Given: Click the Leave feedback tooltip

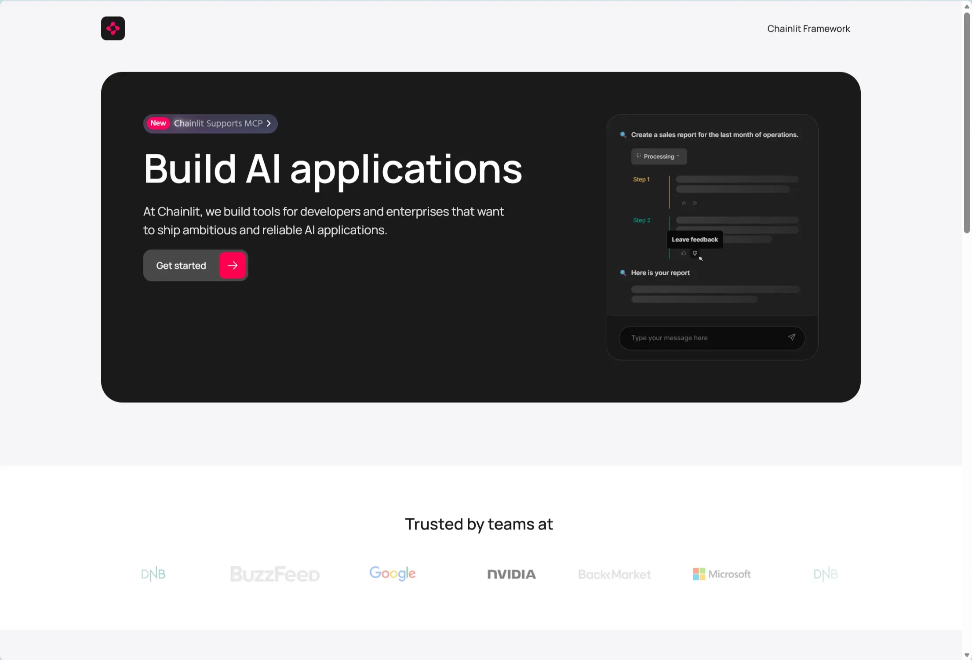Looking at the screenshot, I should (695, 240).
